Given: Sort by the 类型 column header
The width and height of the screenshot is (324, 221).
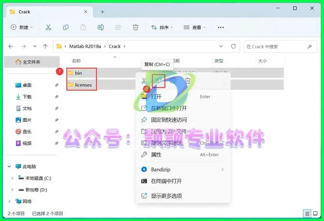Looking at the screenshot, I should click(219, 61).
